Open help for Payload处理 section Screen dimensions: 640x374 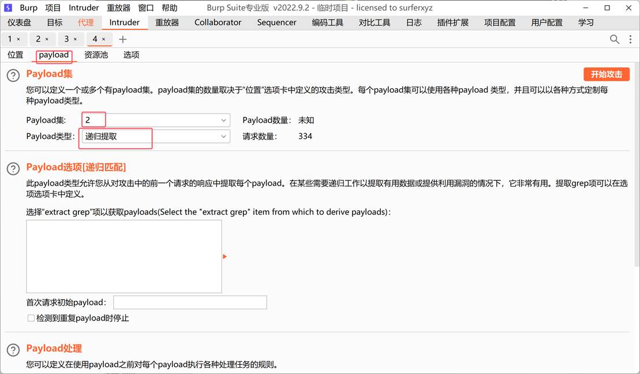[x=13, y=350]
